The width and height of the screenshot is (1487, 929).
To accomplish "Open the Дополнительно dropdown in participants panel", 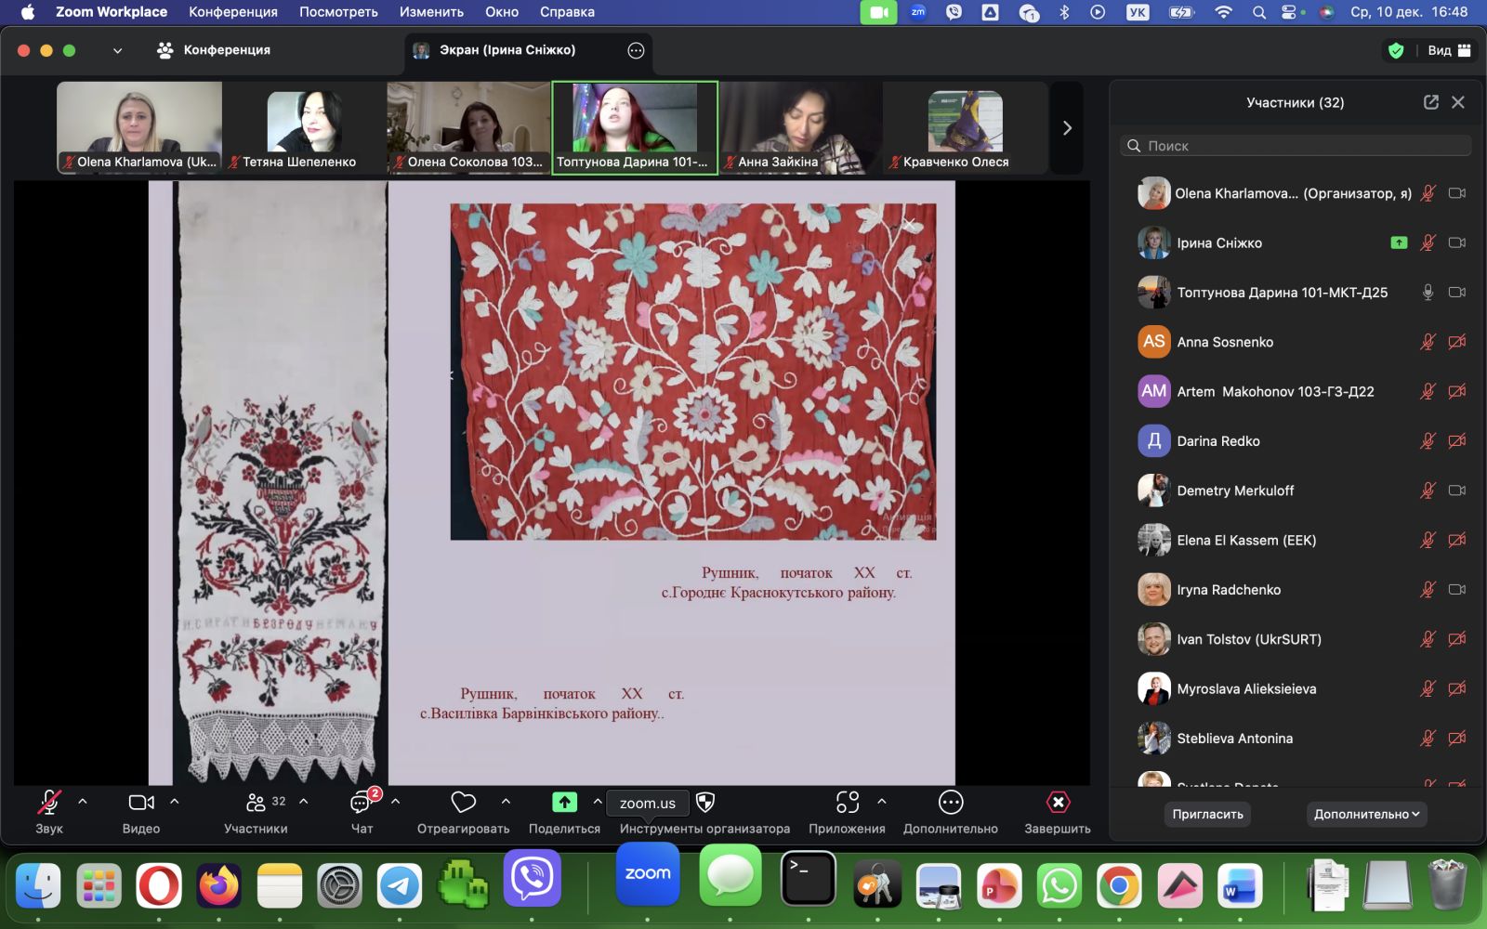I will (x=1366, y=814).
